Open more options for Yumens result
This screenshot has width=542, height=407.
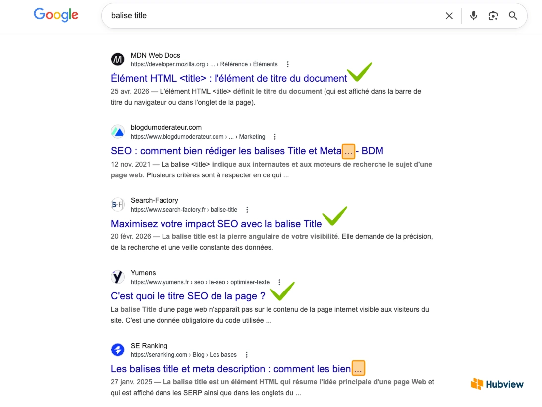279,282
